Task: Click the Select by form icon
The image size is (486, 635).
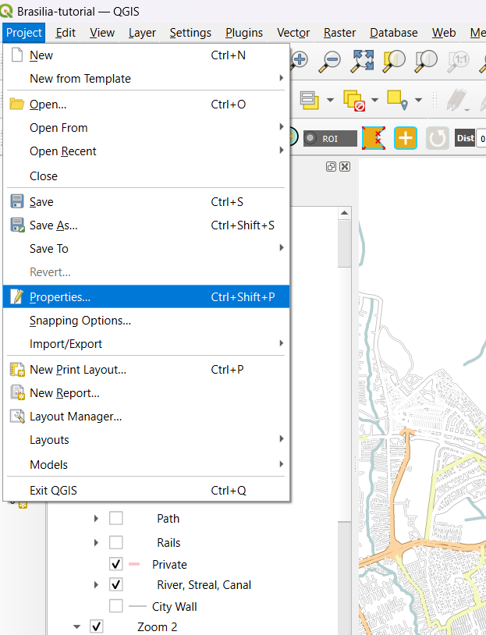Action: click(310, 100)
